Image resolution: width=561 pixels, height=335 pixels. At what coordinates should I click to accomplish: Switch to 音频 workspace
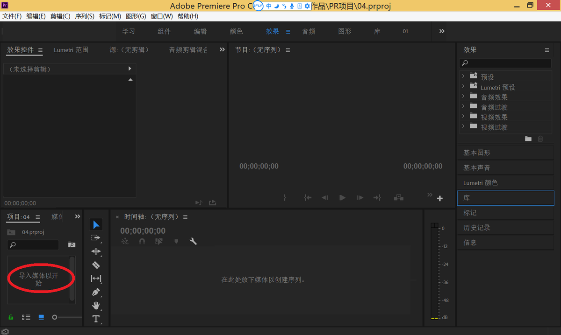(x=309, y=31)
